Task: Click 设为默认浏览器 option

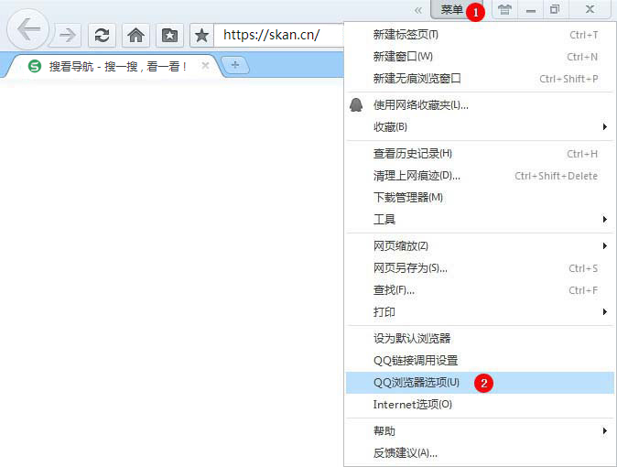Action: [412, 339]
